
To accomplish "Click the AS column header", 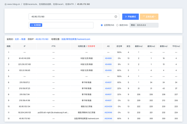I will click(x=108, y=46).
